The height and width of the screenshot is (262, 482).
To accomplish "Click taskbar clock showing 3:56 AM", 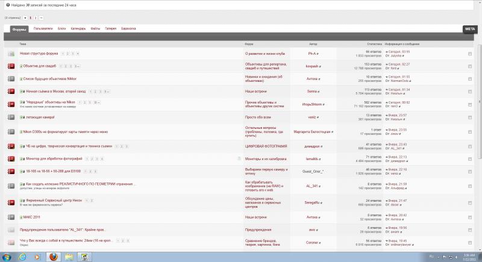I will coord(469,257).
